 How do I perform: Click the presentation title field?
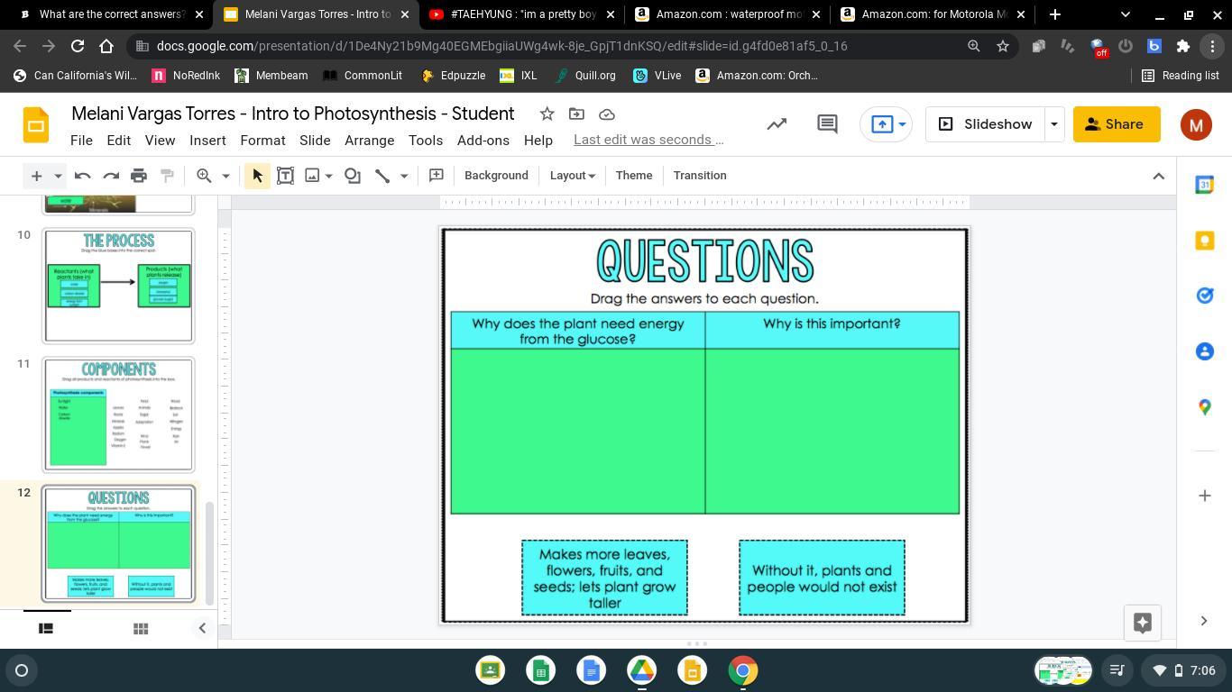[293, 114]
